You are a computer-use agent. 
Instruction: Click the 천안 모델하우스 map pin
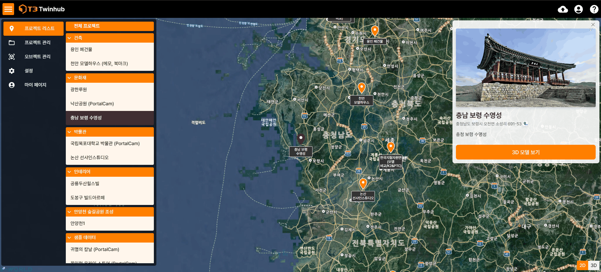362,88
